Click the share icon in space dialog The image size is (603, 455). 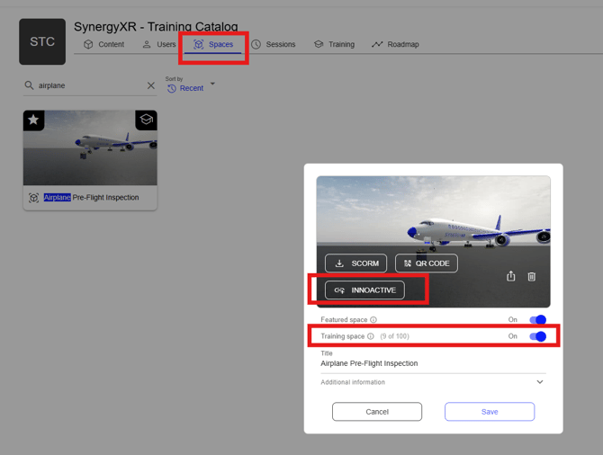coord(511,276)
